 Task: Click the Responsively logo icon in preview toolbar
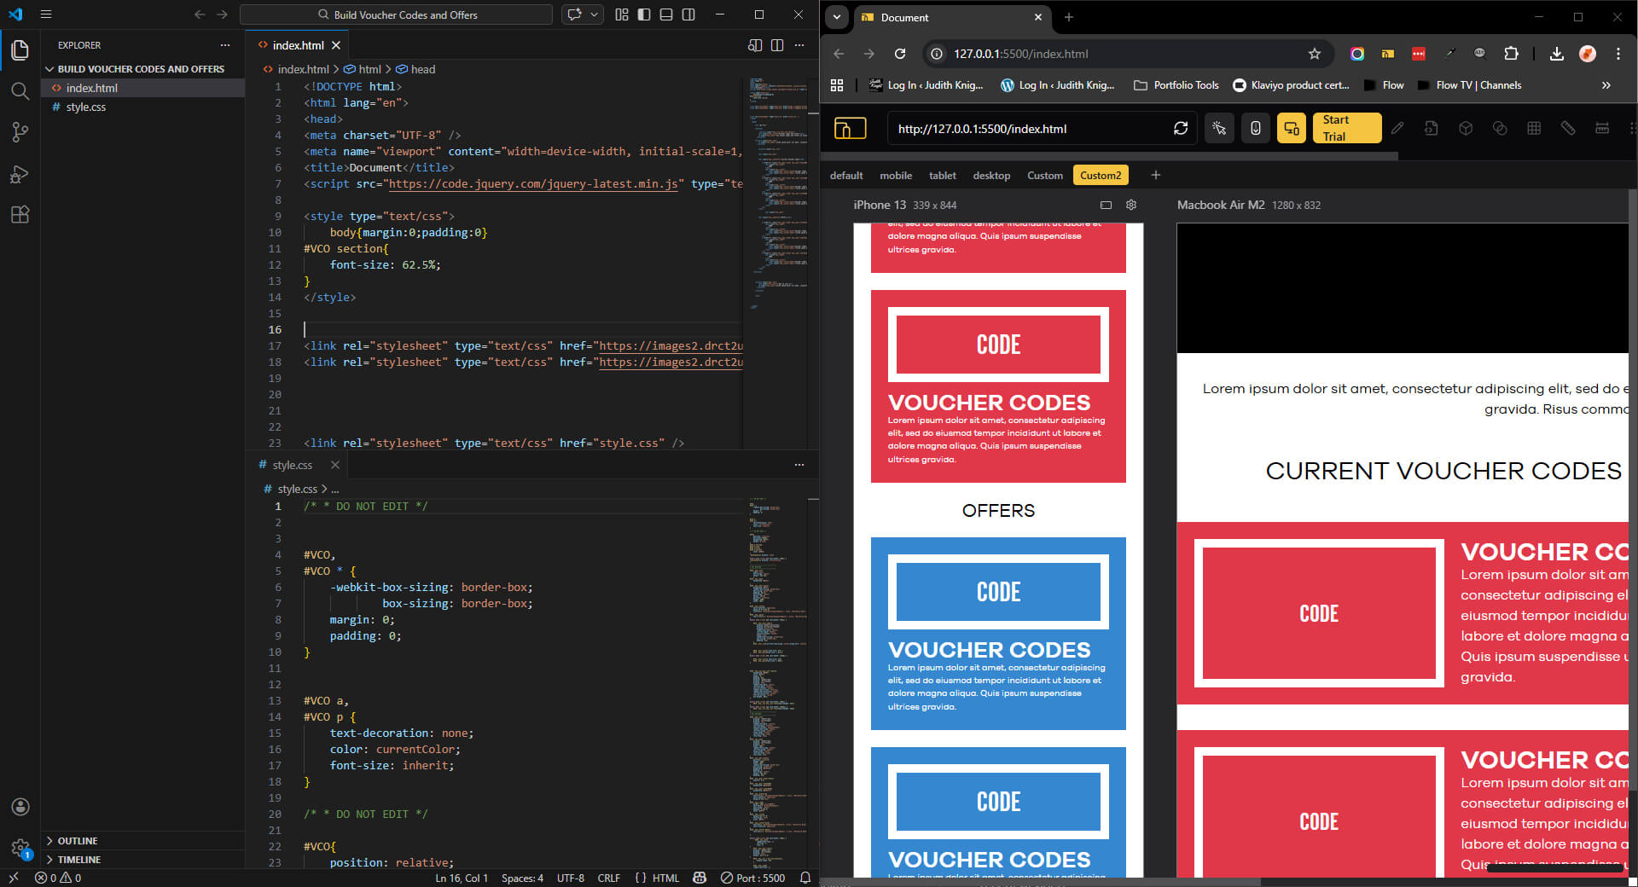tap(850, 129)
